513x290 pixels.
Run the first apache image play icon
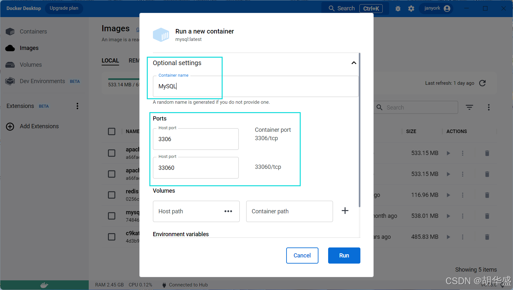click(448, 153)
